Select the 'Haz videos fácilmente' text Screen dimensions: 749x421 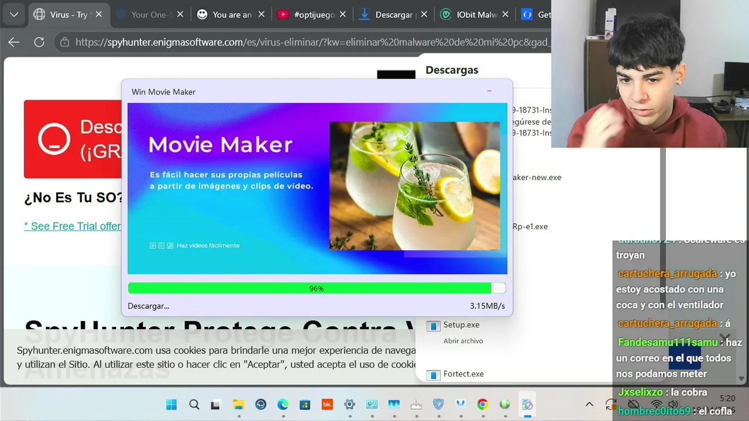208,246
